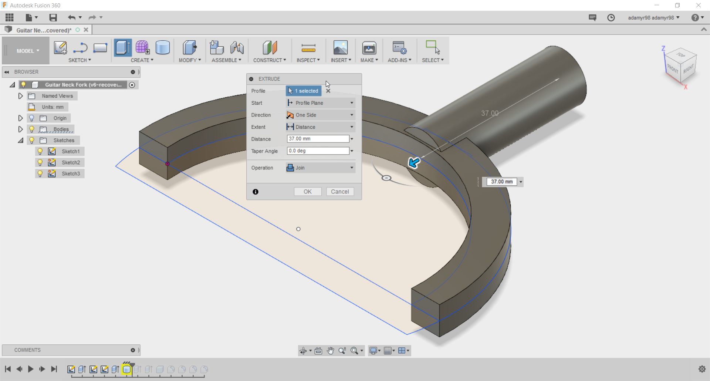The image size is (710, 381).
Task: Open Scripts and Add-Ins
Action: (399, 48)
